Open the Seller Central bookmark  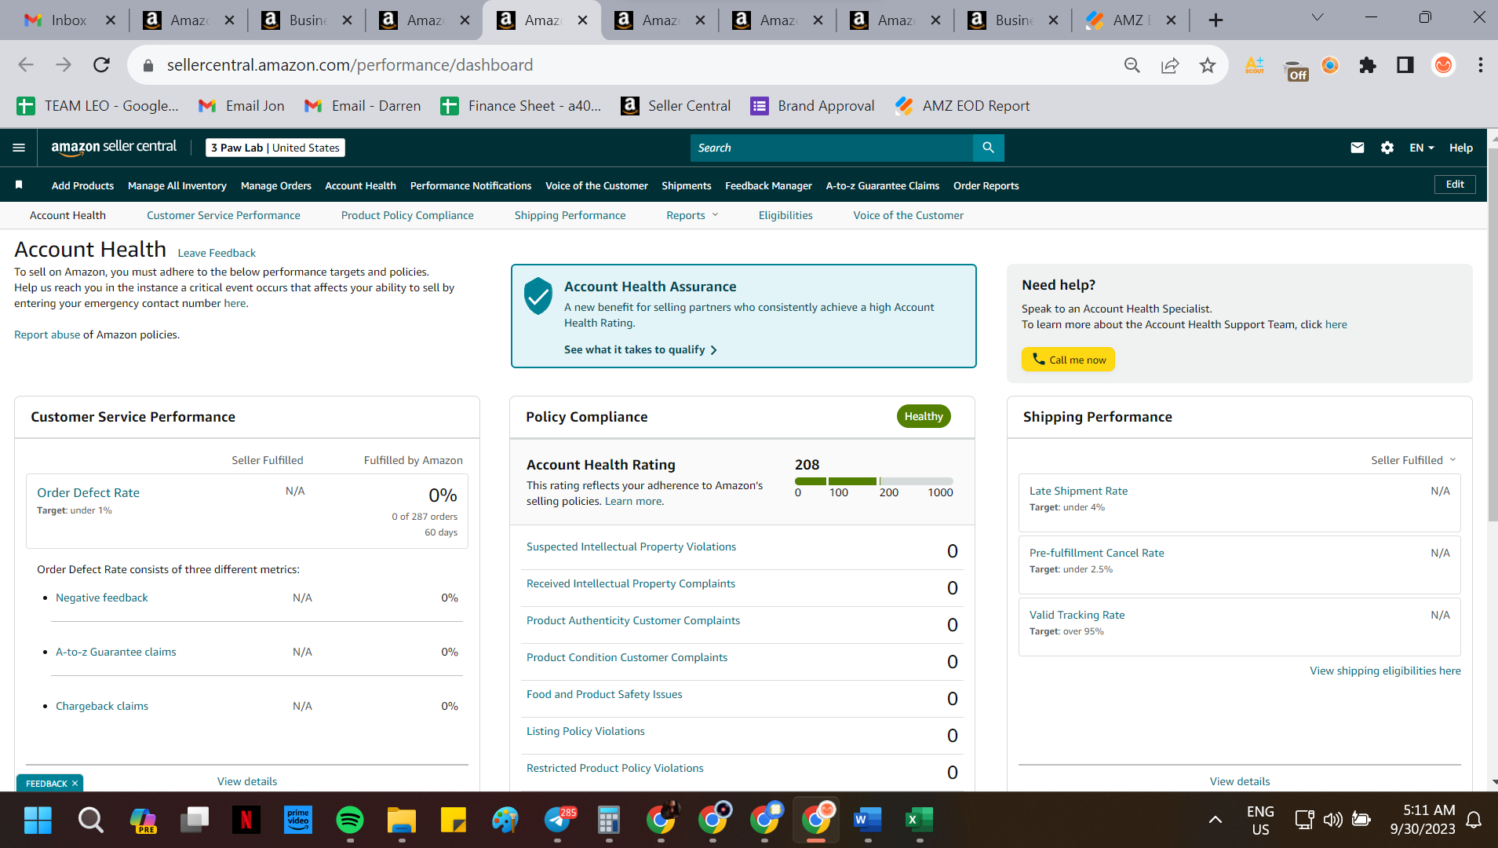[x=676, y=106]
